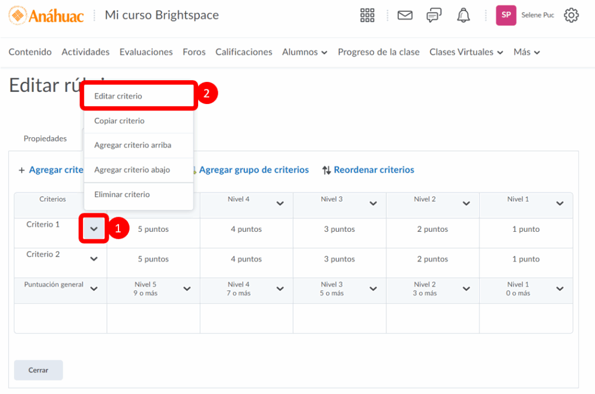Switch to the Propiedades tab
Viewport: 595px width, 394px height.
pyautogui.click(x=45, y=139)
